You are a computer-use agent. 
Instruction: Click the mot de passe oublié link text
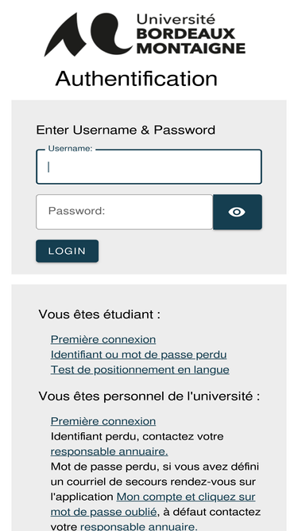[x=103, y=512]
